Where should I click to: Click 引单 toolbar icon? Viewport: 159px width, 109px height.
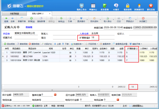(x=70, y=20)
